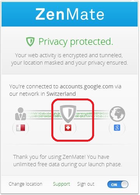The height and width of the screenshot is (195, 140).
Task: Click the grey user avatar icon
Action: (21, 114)
